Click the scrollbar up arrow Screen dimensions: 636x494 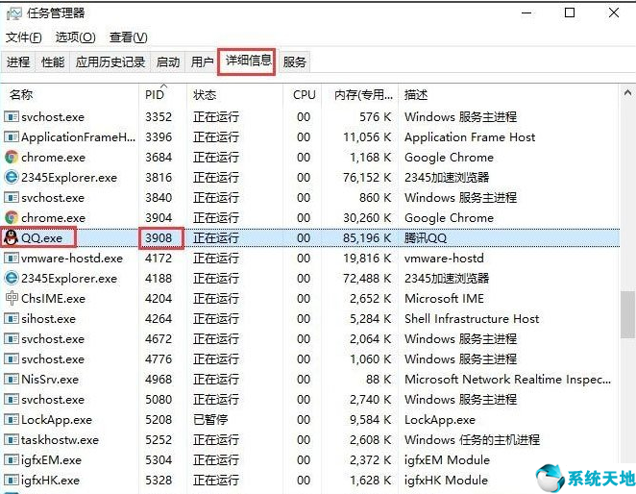[628, 93]
